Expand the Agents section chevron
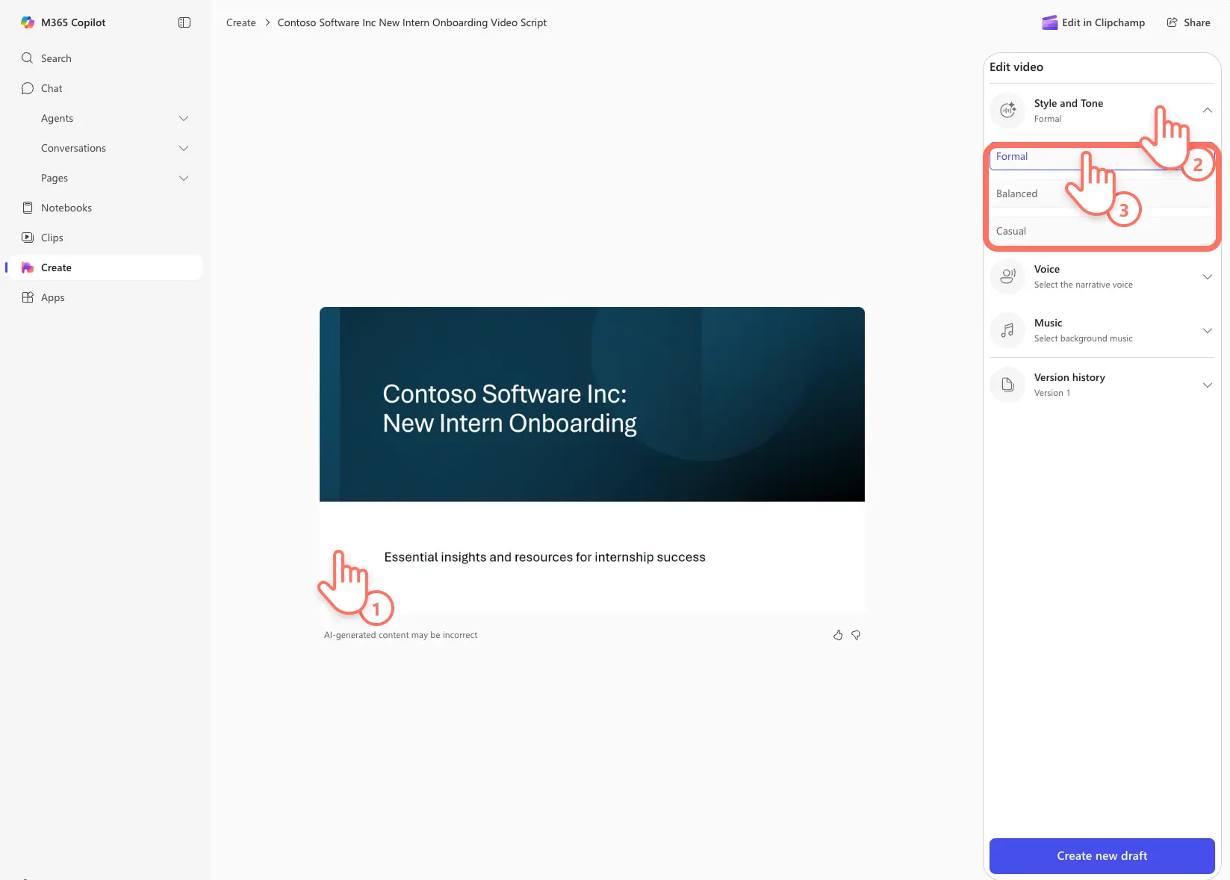1230x880 pixels. [x=184, y=118]
